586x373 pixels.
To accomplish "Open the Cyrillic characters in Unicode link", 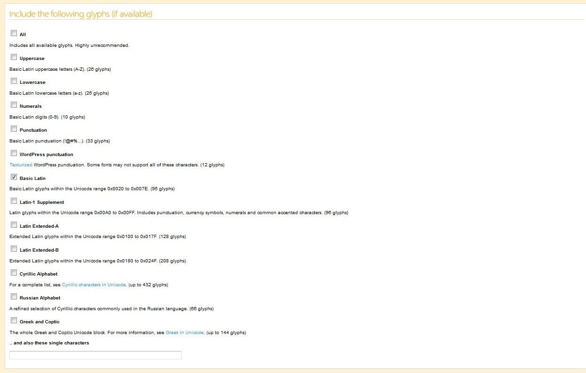I will click(94, 285).
